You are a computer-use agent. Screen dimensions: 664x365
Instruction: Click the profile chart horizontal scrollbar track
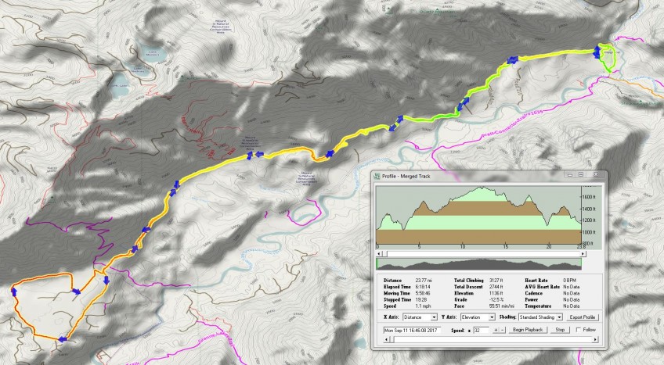485,253
